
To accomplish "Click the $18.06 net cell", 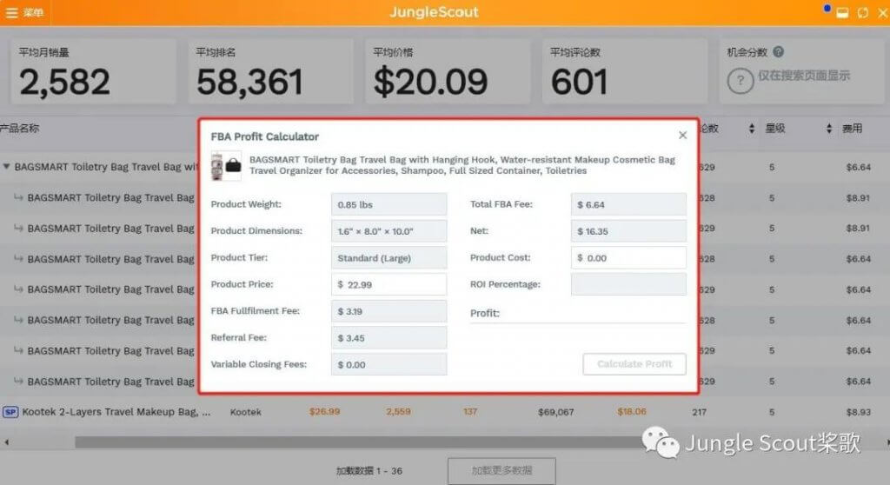I will (632, 412).
